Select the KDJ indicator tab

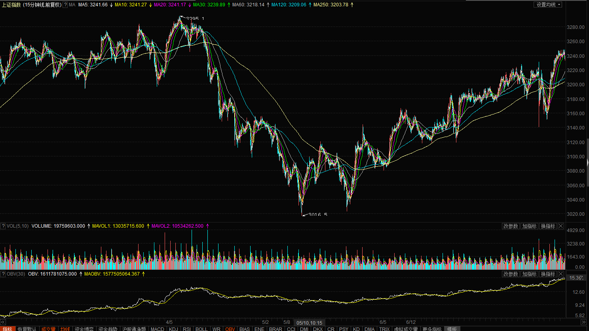173,329
